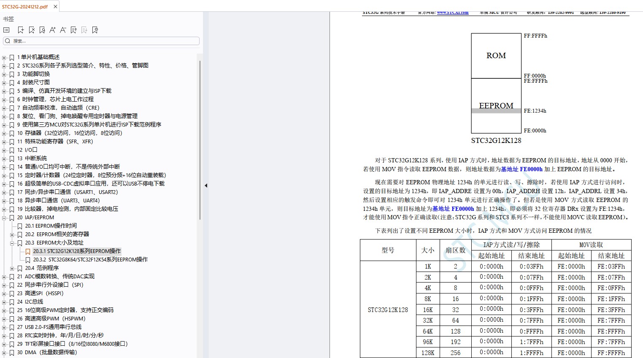Click highlighted bookmark icon of '20.3.1 STC32G12K128系列EEPROM操作'

click(28, 251)
